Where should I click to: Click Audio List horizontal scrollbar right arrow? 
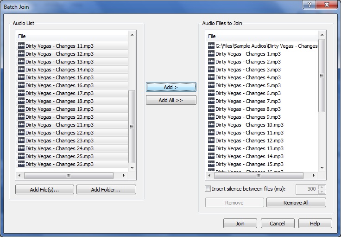point(124,175)
